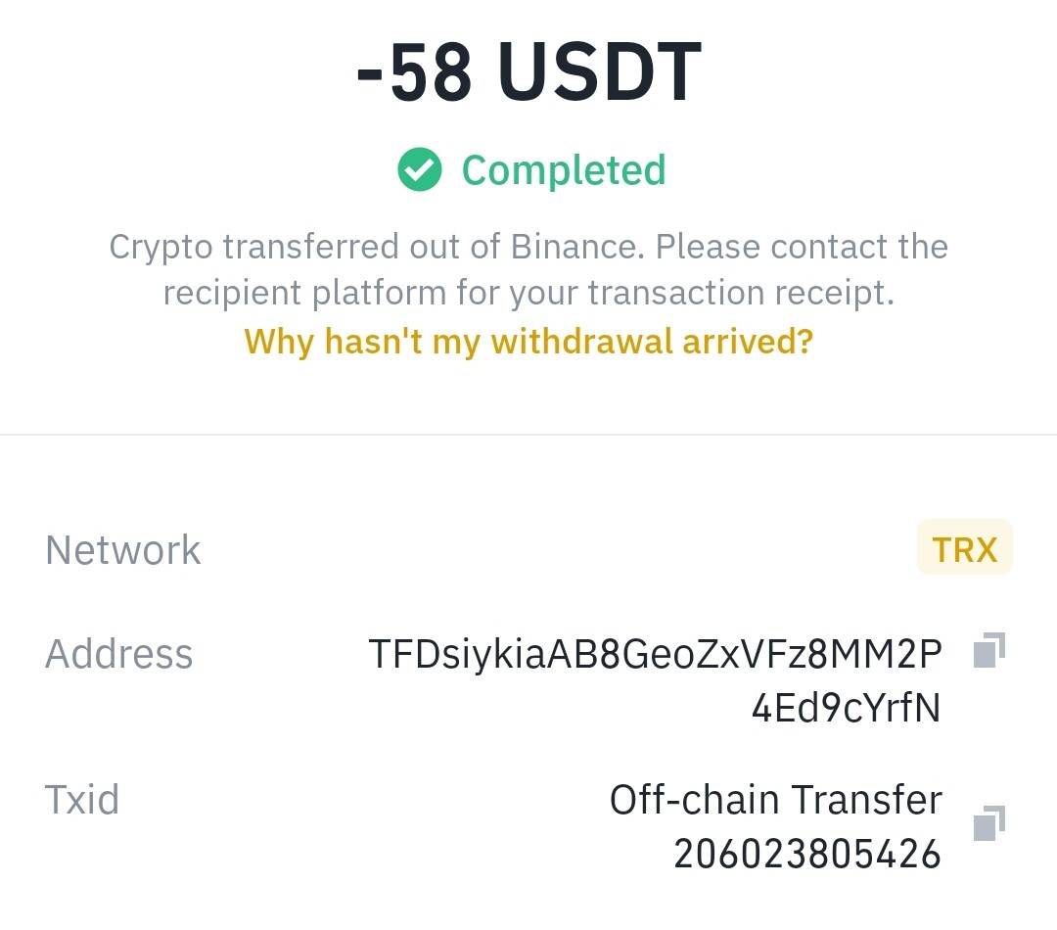Tap the green Completed status text
The image size is (1057, 930).
[x=564, y=170]
